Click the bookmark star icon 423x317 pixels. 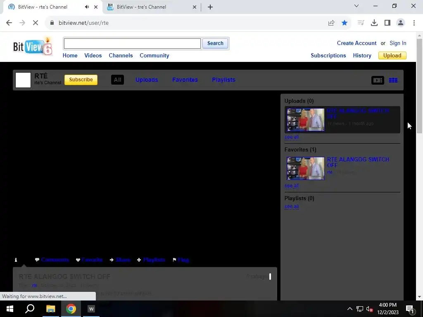[345, 23]
